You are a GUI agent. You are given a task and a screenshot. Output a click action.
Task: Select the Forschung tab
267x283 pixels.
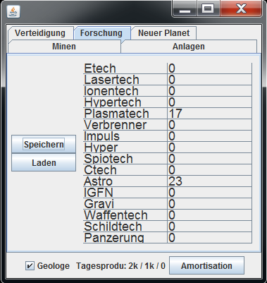tap(101, 33)
